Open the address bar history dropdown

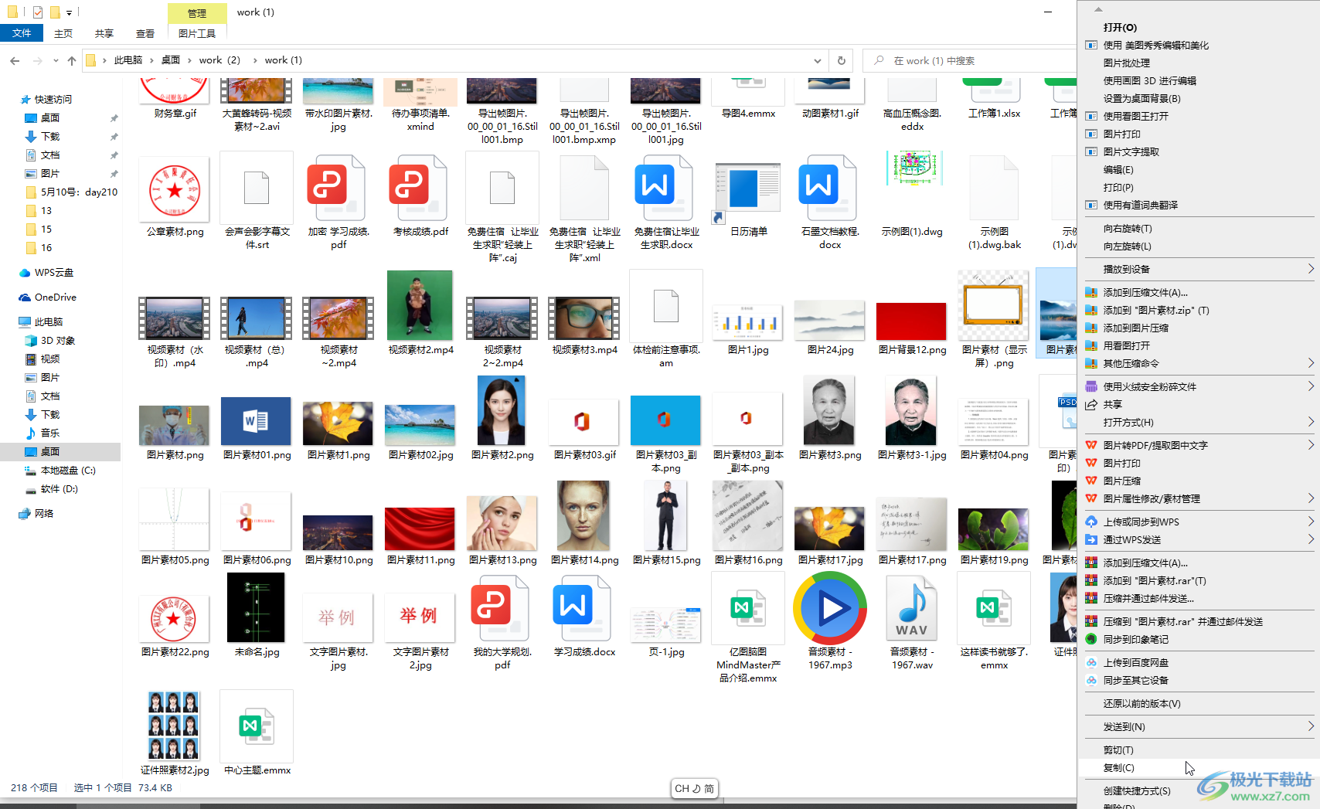pyautogui.click(x=818, y=60)
